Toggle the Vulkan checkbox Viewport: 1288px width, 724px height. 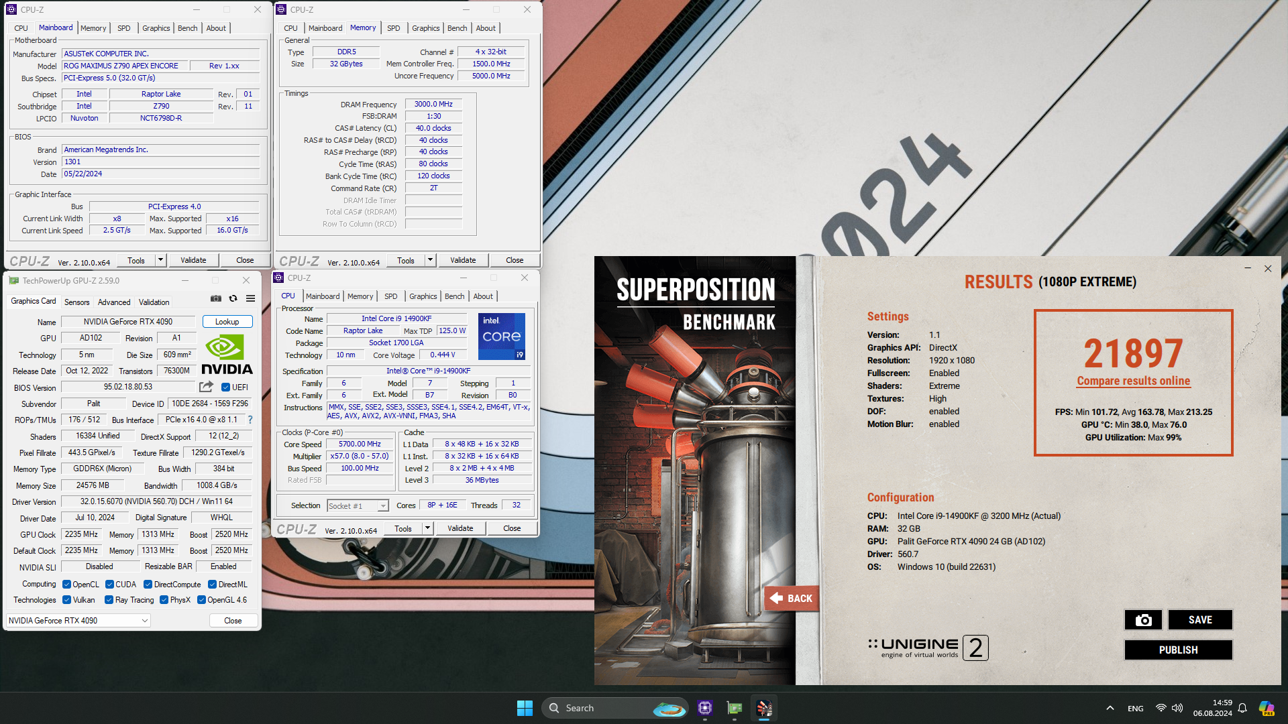click(66, 599)
